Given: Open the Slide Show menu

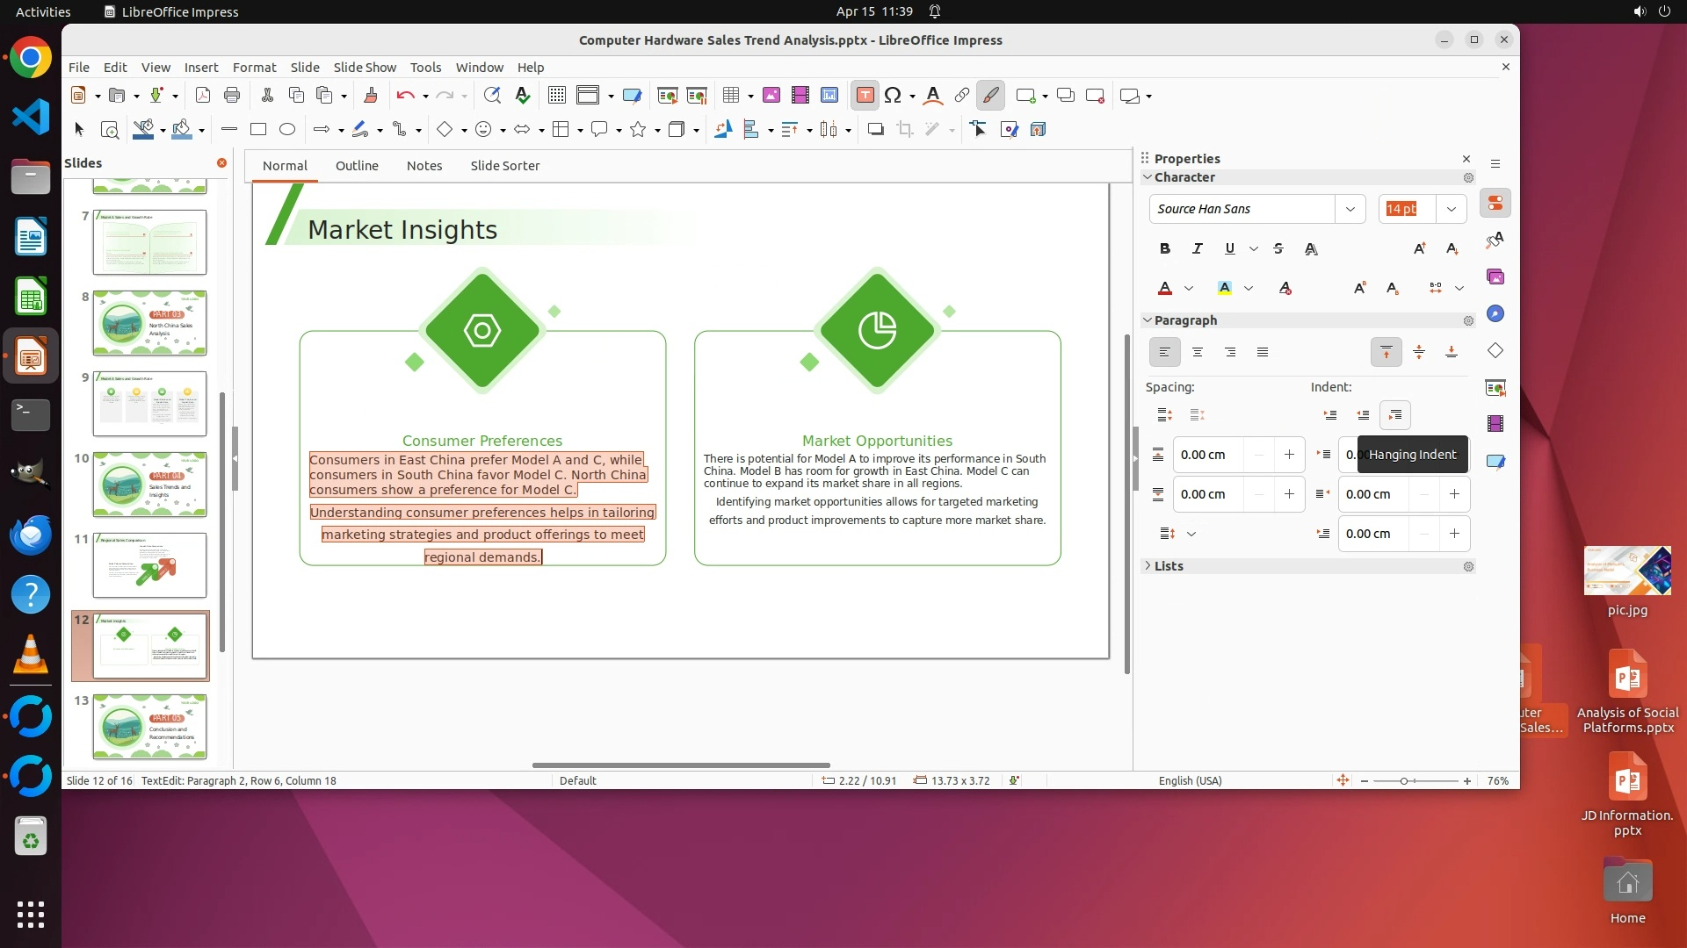Looking at the screenshot, I should click(364, 68).
